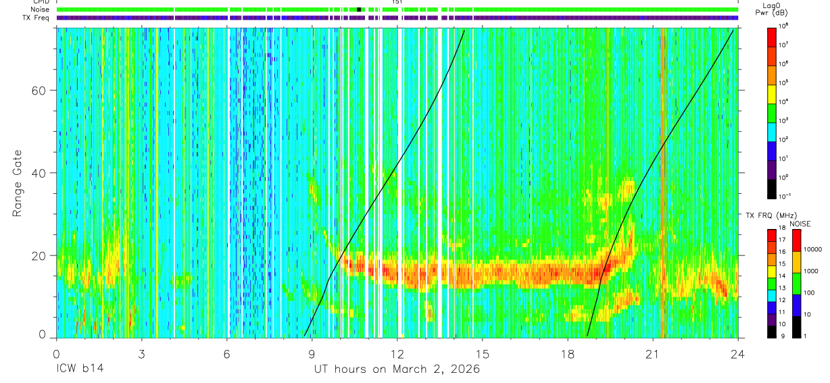Select the red top segment of the TX FRQ color bar
This screenshot has width=830, height=383.
tap(771, 235)
